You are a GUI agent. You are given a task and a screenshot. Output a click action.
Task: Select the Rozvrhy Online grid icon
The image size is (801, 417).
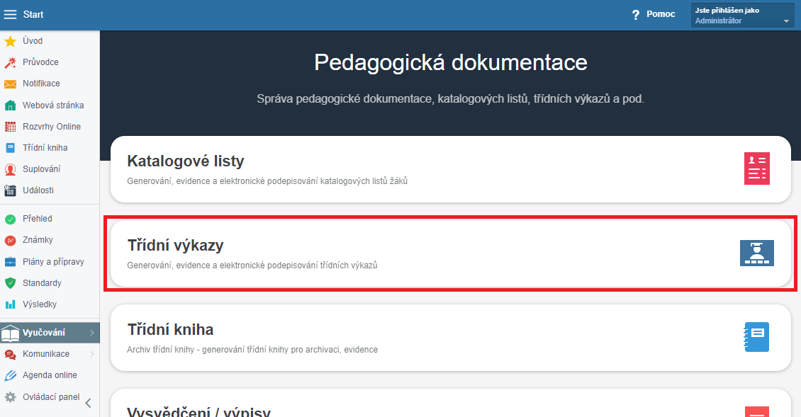pyautogui.click(x=10, y=127)
